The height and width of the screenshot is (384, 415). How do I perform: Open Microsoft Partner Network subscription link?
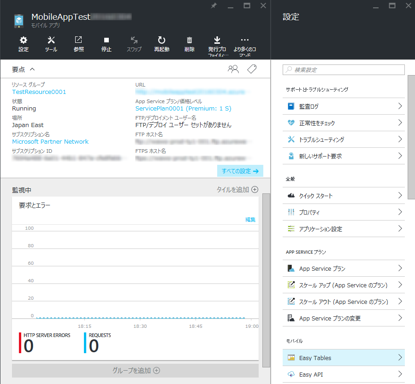click(x=50, y=142)
